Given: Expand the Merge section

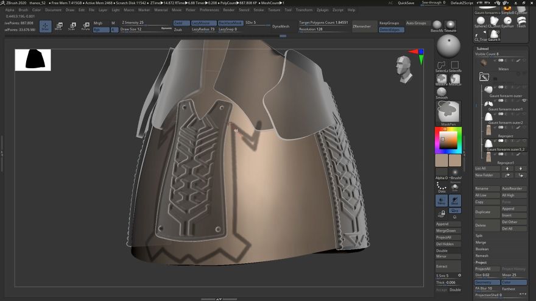Looking at the screenshot, I should click(x=481, y=243).
